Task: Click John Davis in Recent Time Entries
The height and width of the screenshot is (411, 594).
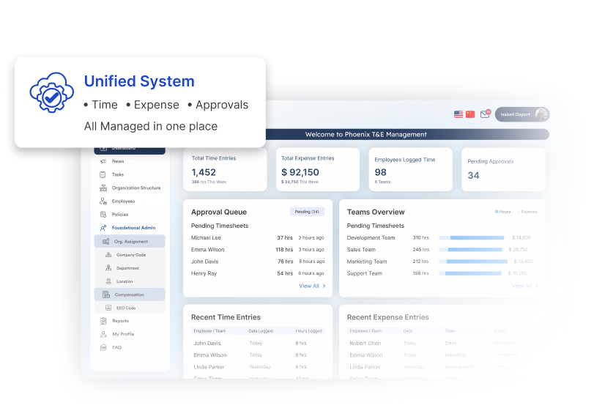Action: [x=207, y=343]
